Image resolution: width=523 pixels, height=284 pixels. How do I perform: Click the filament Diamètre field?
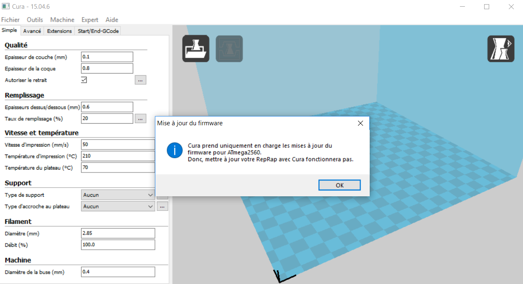[118, 233]
